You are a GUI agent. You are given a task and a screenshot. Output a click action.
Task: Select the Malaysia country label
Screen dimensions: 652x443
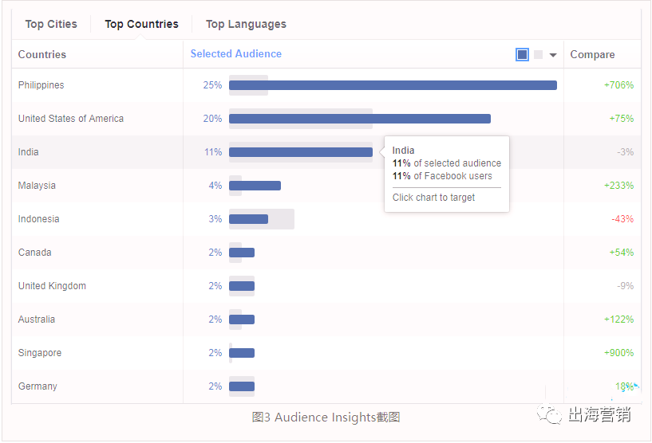point(37,186)
